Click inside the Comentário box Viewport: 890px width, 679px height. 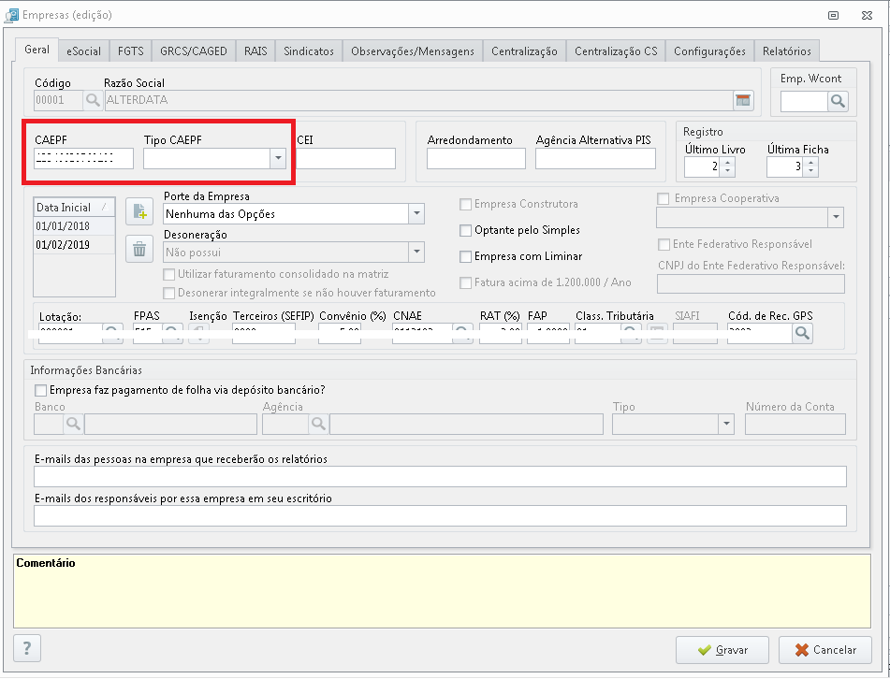pyautogui.click(x=442, y=591)
